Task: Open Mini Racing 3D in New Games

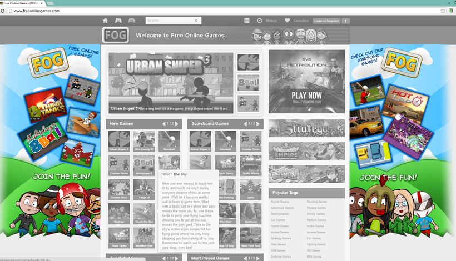Action: click(x=144, y=141)
